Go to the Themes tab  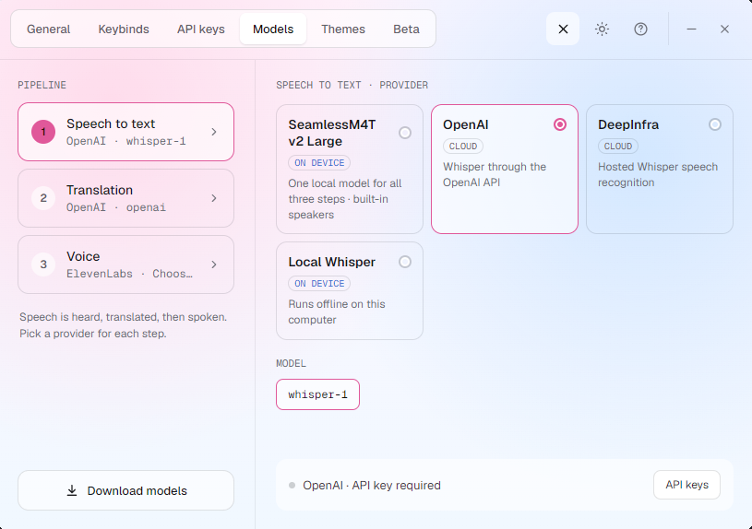click(x=343, y=29)
